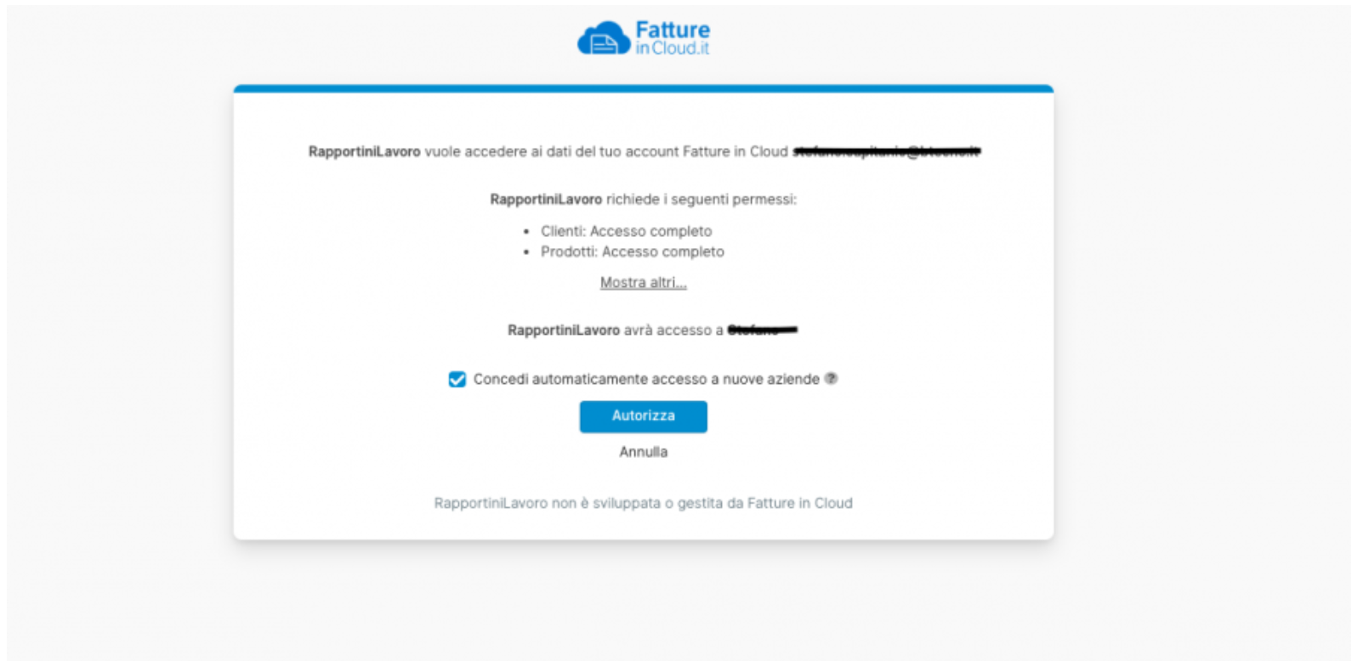Click the blue top border of the card

pos(643,88)
